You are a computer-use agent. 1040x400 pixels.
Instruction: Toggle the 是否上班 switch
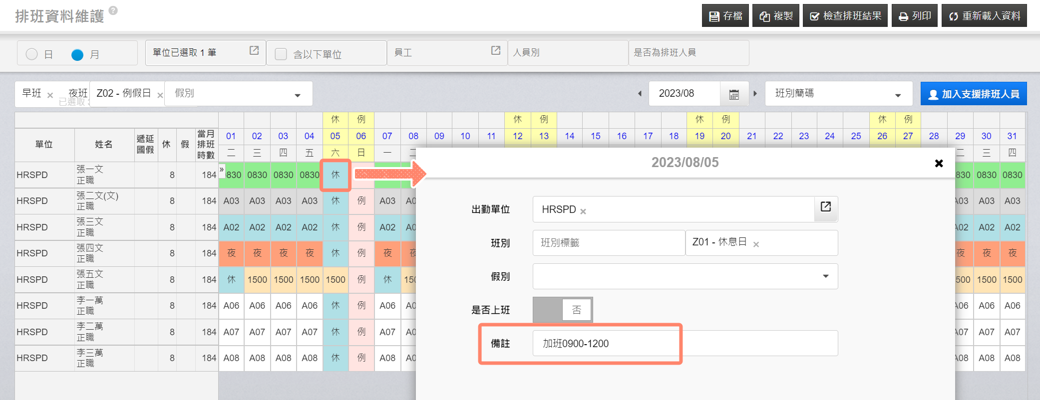tap(563, 310)
